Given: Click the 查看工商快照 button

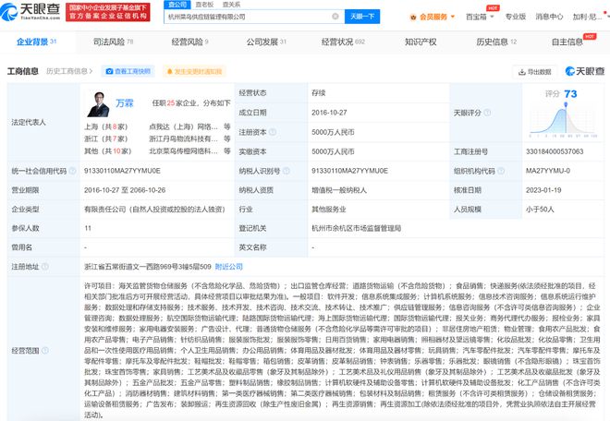Looking at the screenshot, I should point(128,71).
